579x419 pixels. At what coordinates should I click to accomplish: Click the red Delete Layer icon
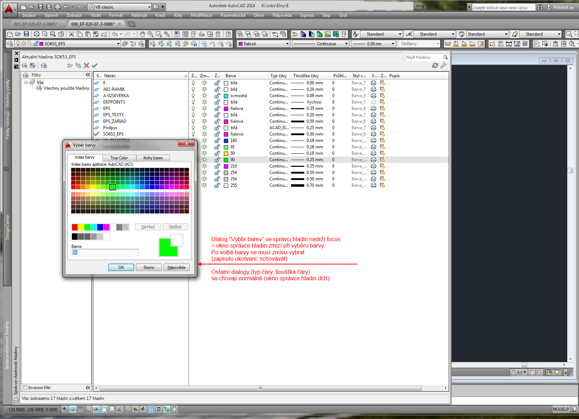click(86, 65)
